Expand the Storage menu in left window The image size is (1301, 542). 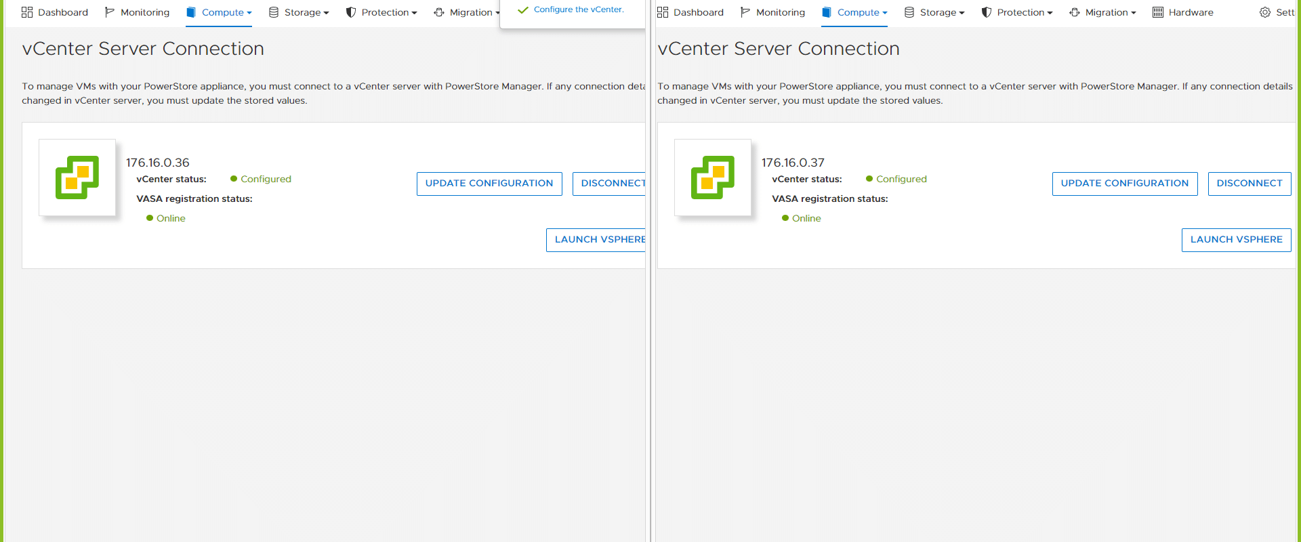(299, 12)
